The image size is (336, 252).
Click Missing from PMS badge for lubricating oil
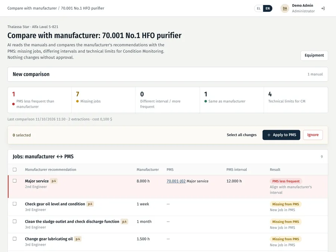click(x=286, y=239)
